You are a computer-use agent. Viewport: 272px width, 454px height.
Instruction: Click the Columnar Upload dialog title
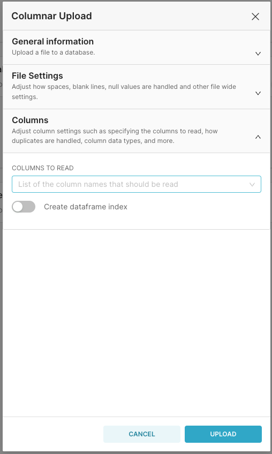tap(51, 16)
